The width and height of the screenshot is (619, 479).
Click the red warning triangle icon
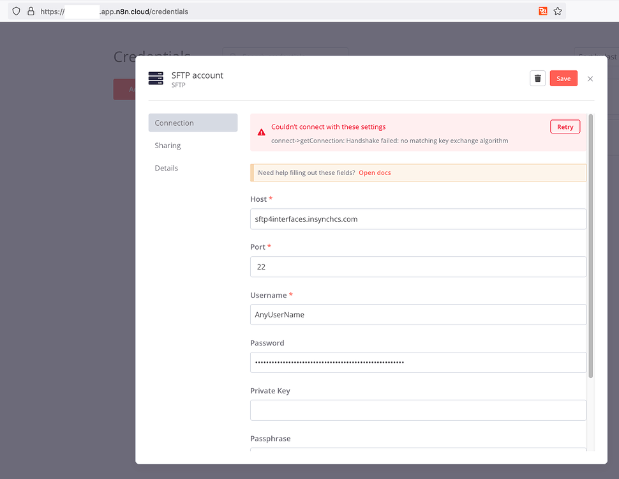click(x=261, y=132)
